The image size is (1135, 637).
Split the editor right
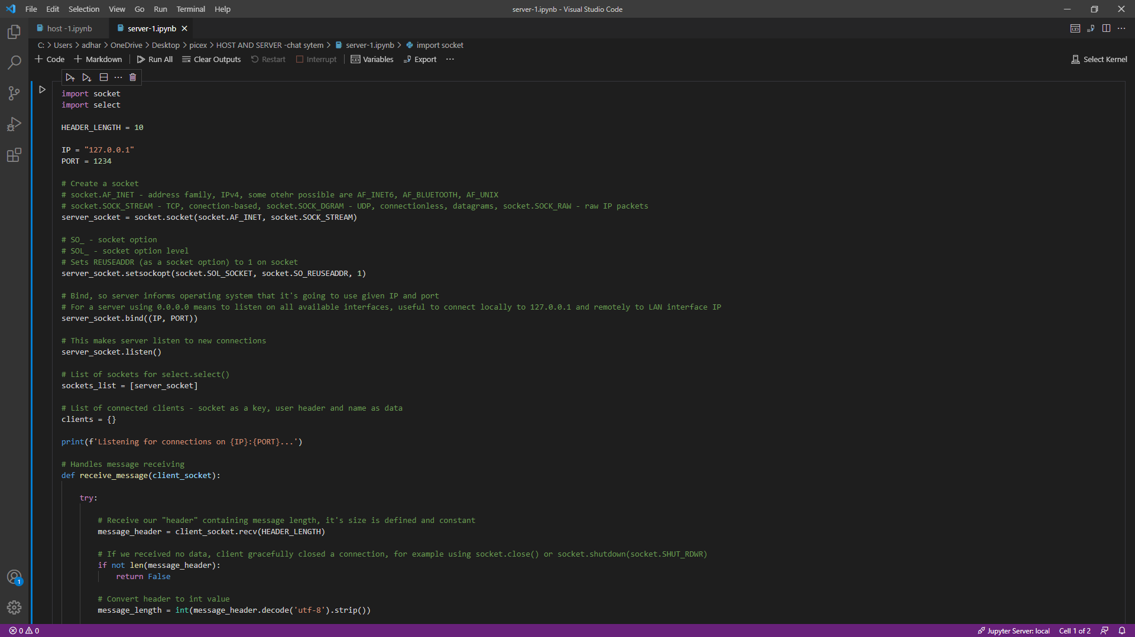[1106, 28]
